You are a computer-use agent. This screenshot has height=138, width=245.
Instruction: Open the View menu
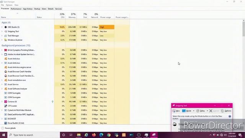pyautogui.click(x=16, y=5)
